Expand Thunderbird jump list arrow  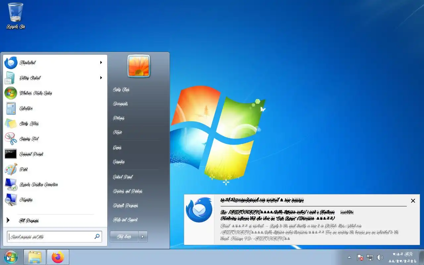tap(101, 63)
